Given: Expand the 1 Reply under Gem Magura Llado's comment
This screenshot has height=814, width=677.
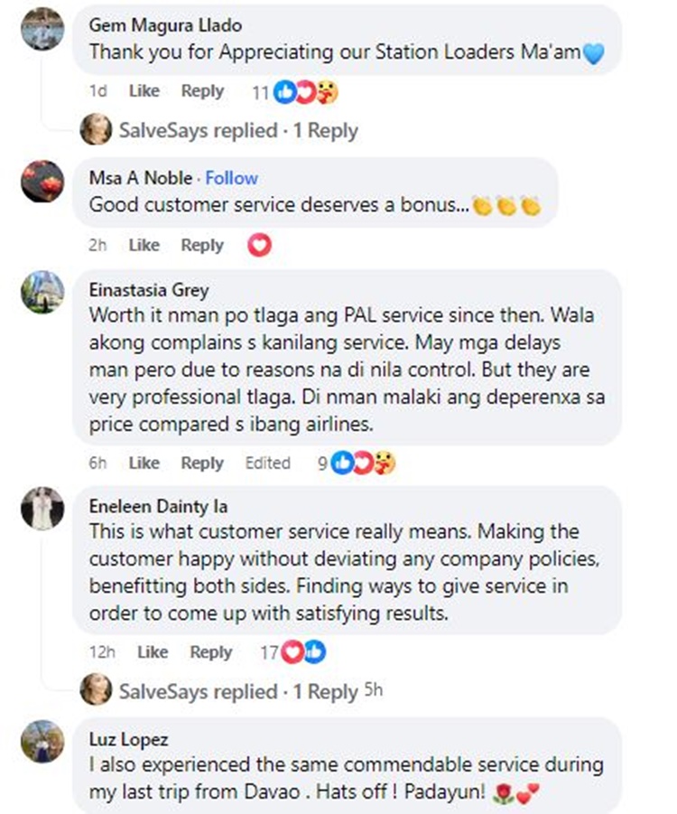Looking at the screenshot, I should [326, 129].
